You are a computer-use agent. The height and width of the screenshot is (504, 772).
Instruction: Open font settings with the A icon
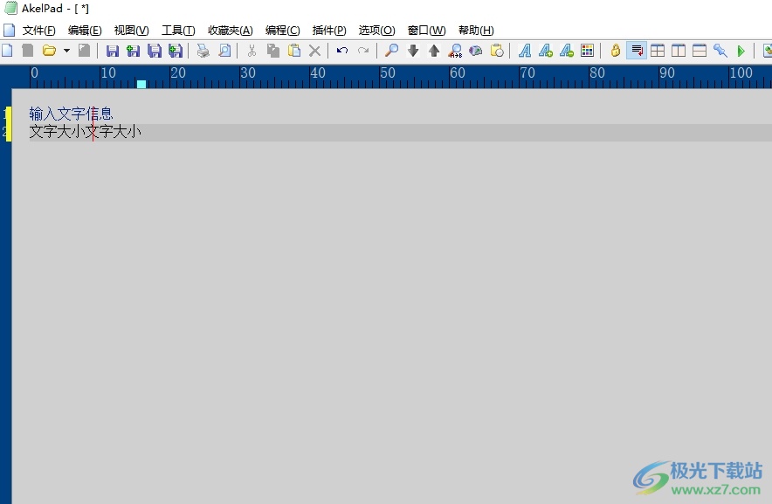[525, 51]
